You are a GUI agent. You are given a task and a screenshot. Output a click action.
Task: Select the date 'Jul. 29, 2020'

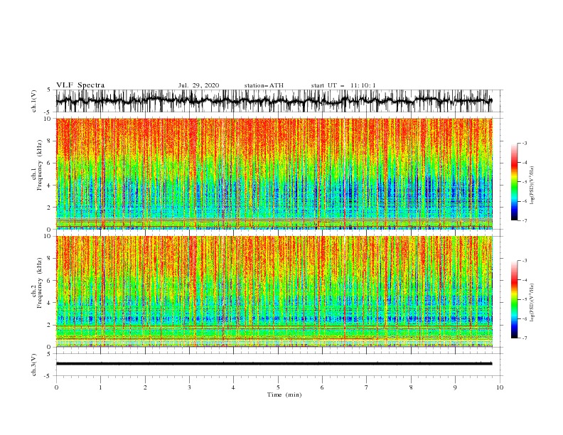(x=198, y=85)
